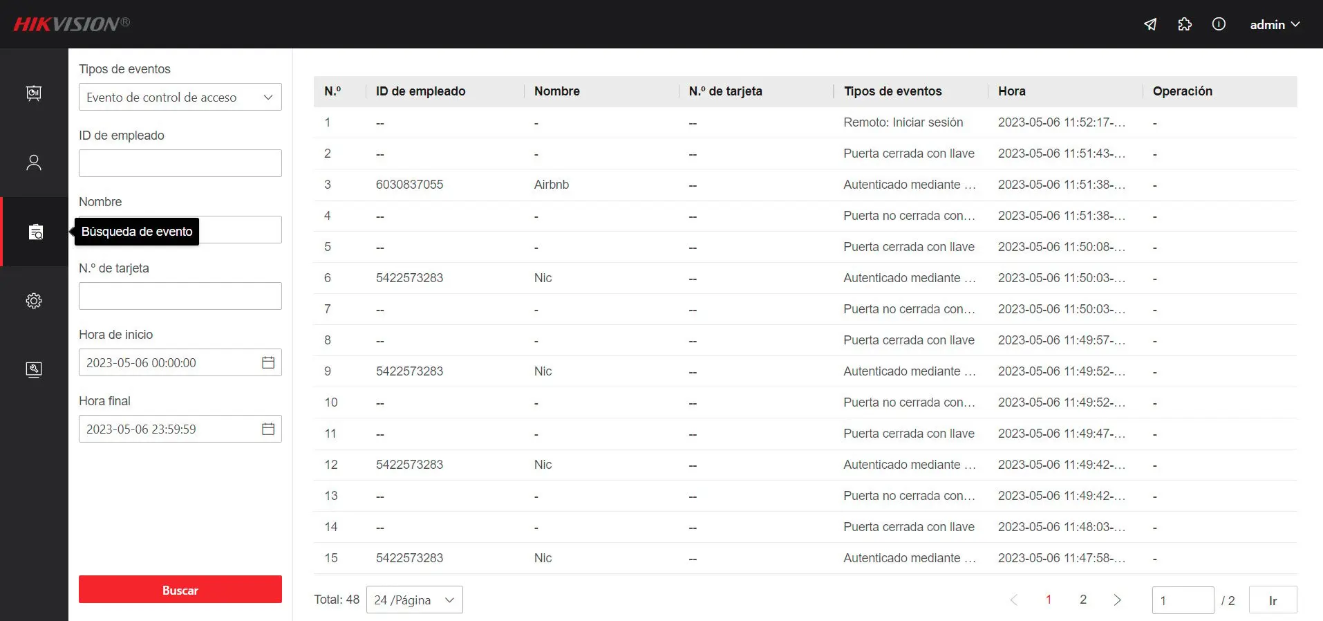The image size is (1323, 621).
Task: Open the live view sidebar icon
Action: coord(34,93)
